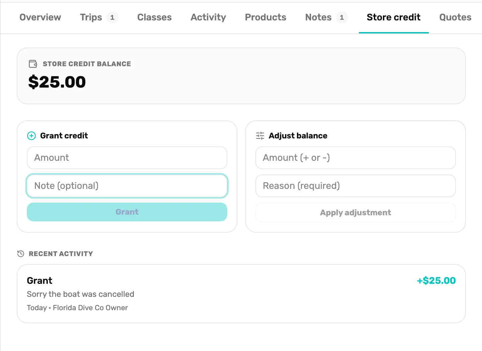This screenshot has width=482, height=351.
Task: Click the +$25.00 activity amount
Action: point(436,280)
